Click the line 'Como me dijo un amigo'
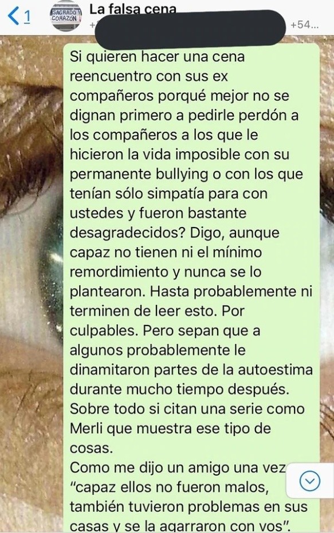The height and width of the screenshot is (533, 334). [x=178, y=468]
